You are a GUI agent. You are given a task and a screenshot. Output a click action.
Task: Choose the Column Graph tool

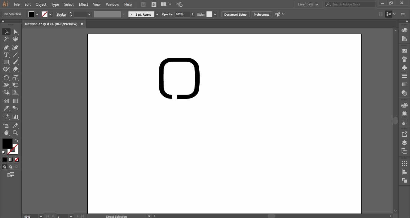click(x=15, y=117)
